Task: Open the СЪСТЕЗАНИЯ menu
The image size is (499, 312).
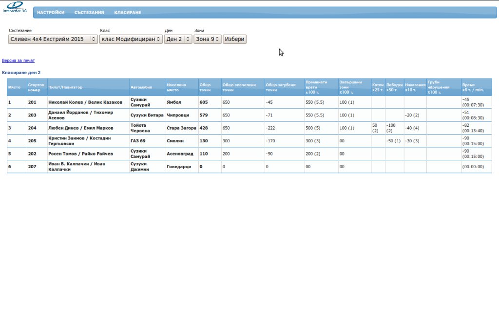Action: (x=89, y=13)
